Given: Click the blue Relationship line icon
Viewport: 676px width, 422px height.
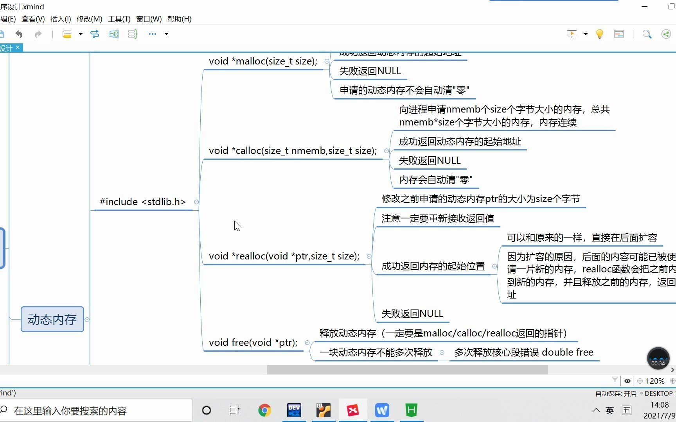Looking at the screenshot, I should [95, 34].
